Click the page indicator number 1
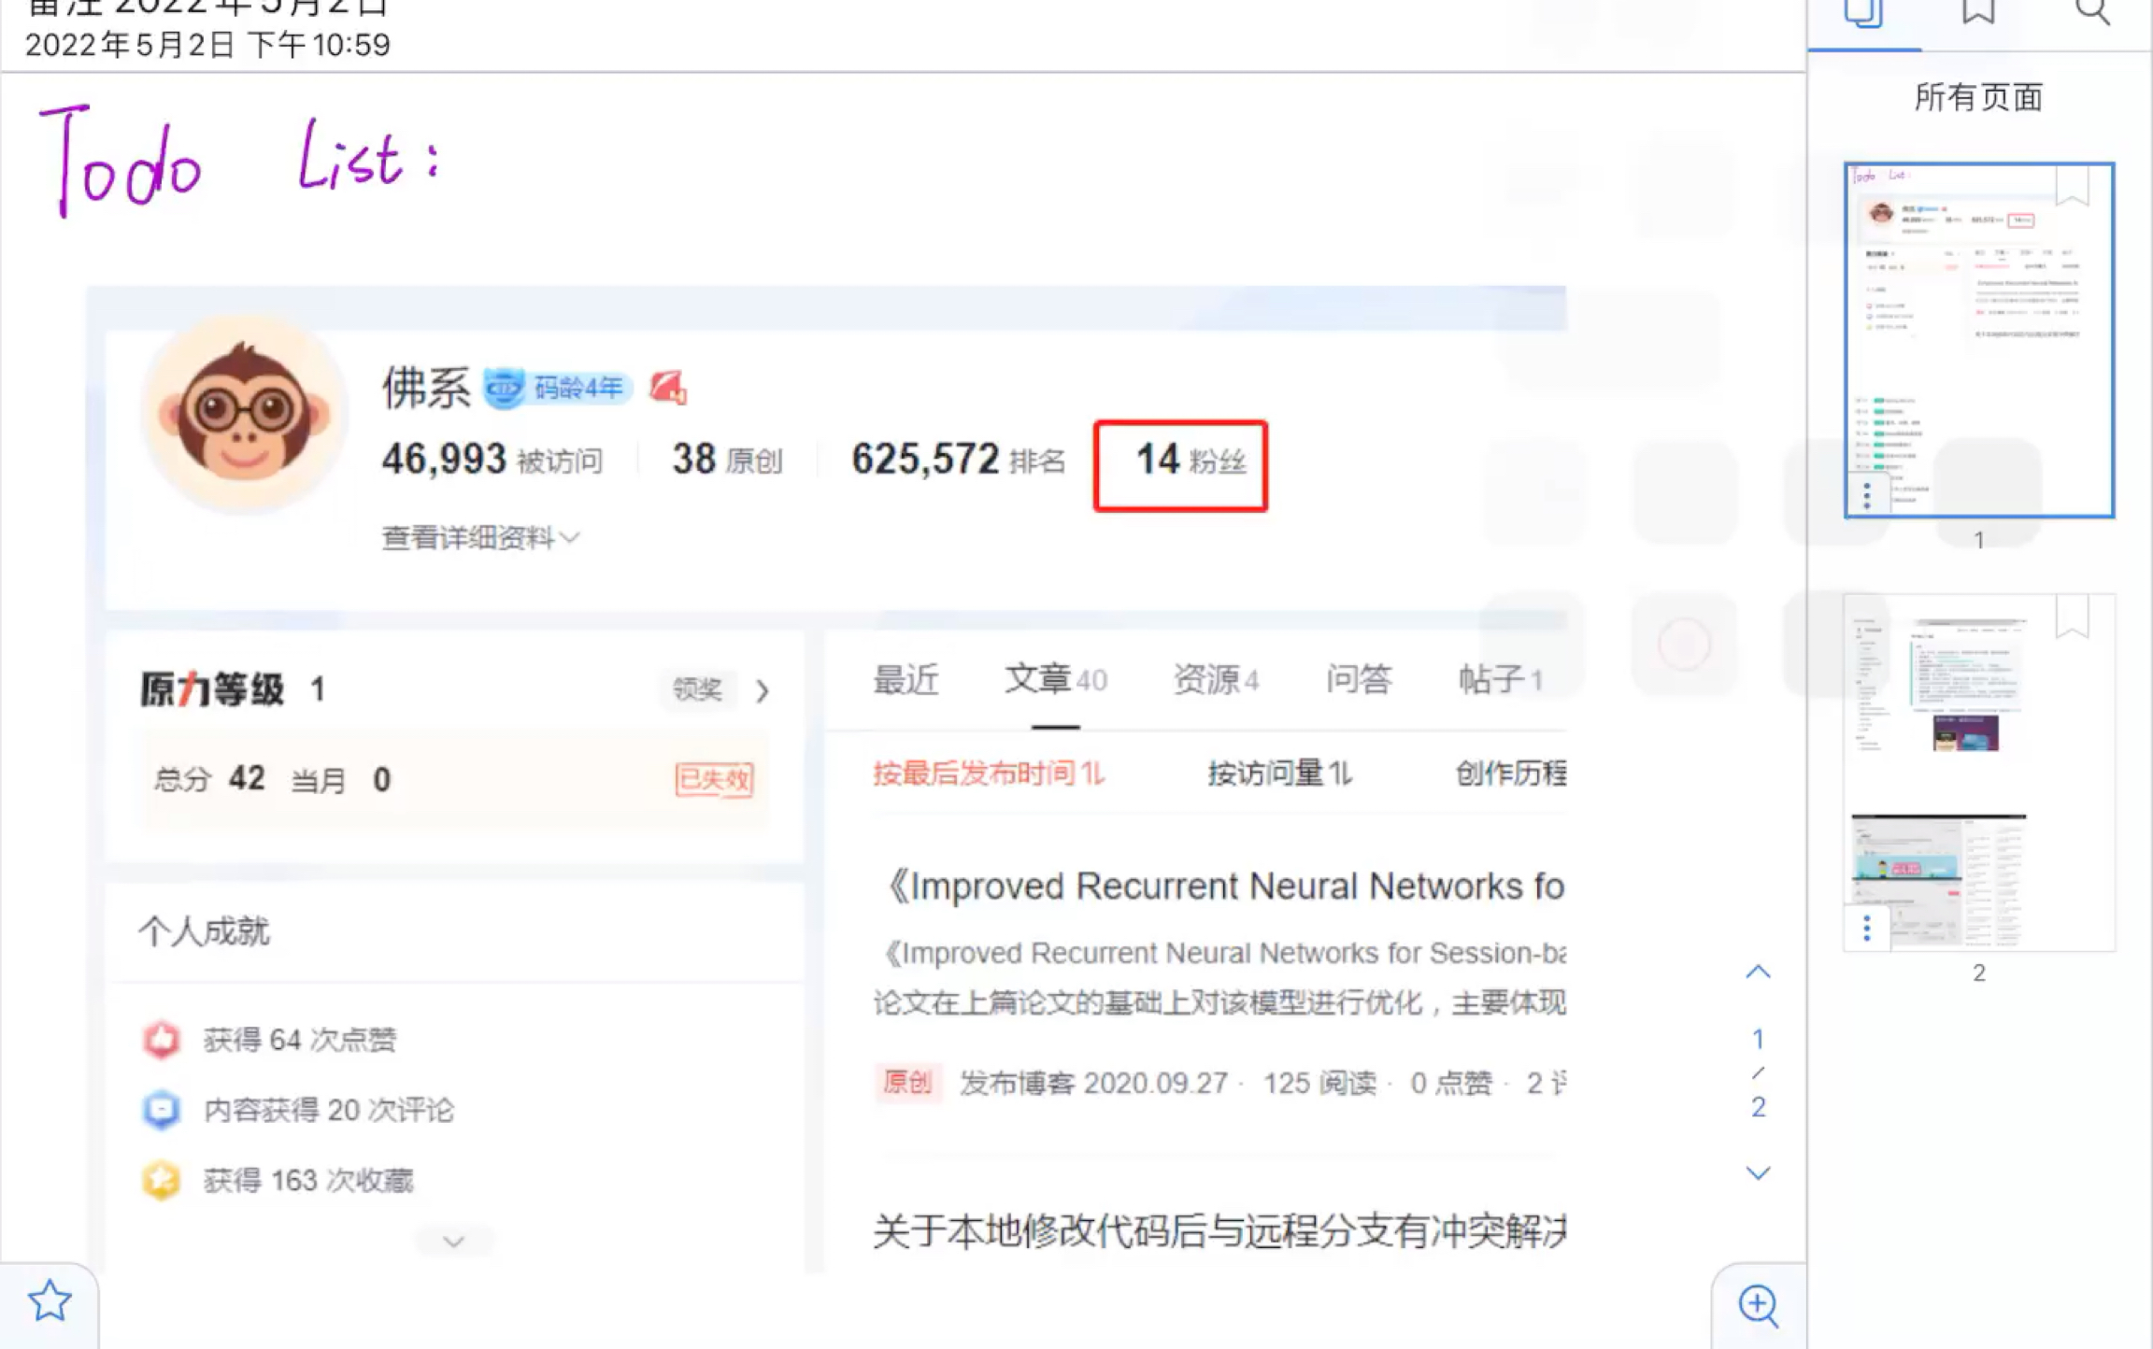This screenshot has height=1349, width=2153. pyautogui.click(x=1758, y=1039)
